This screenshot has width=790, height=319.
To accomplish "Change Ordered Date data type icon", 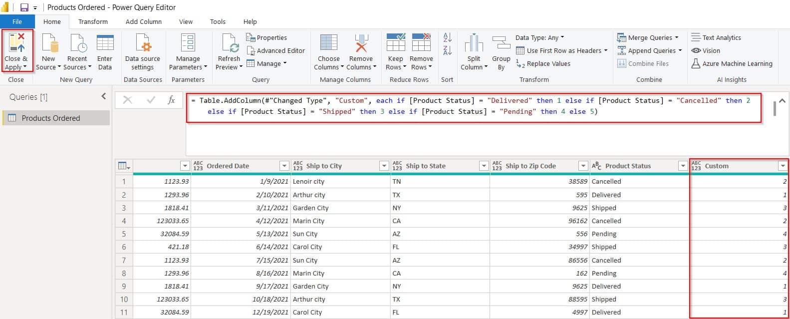I will [x=198, y=166].
